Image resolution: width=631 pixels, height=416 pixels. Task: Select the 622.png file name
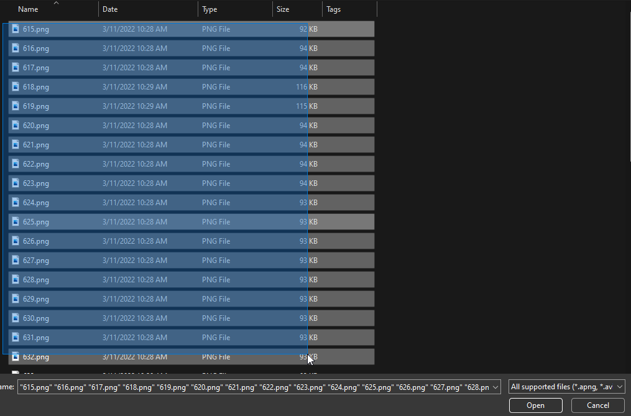click(36, 164)
